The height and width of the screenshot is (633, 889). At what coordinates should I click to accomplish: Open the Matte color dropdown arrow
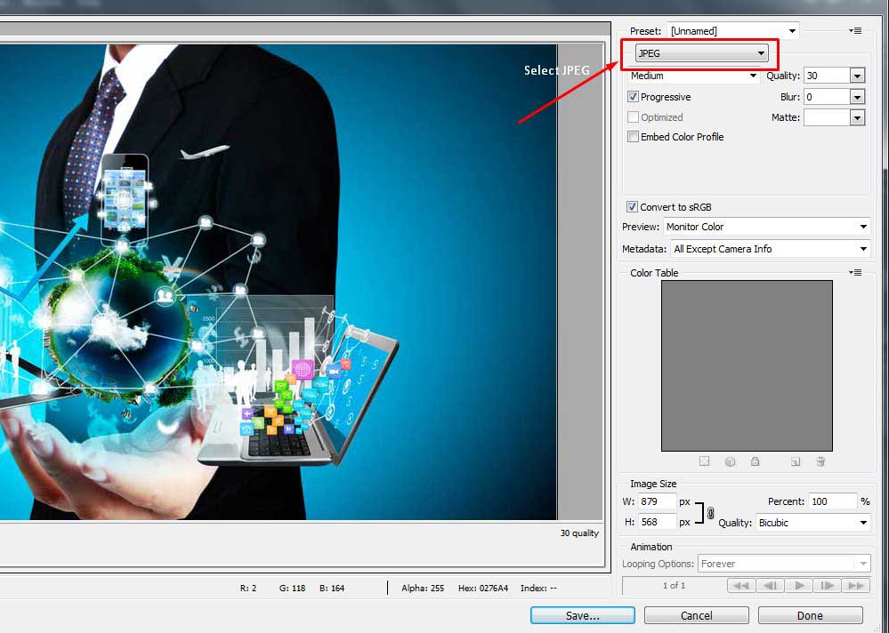857,117
